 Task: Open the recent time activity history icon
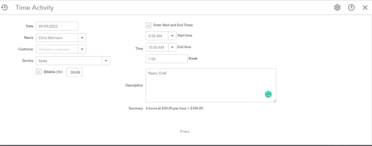(x=4, y=8)
